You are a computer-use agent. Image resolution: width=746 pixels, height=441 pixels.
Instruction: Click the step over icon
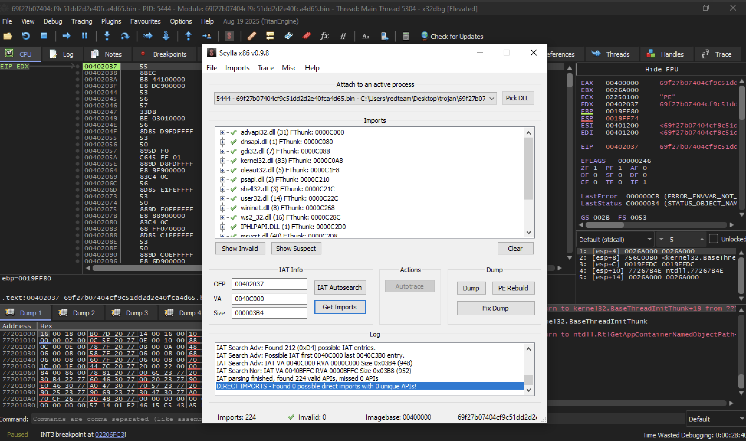[125, 36]
